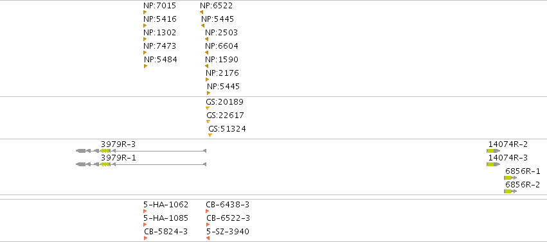547x242 pixels.
Task: Click the 6856R-2 transcript label
Action: click(522, 184)
